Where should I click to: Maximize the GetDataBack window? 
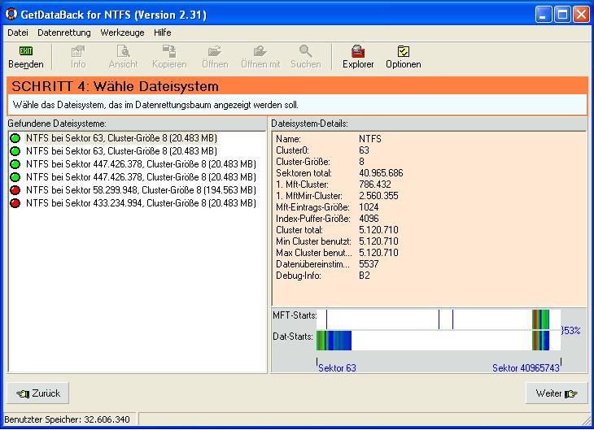coord(562,15)
